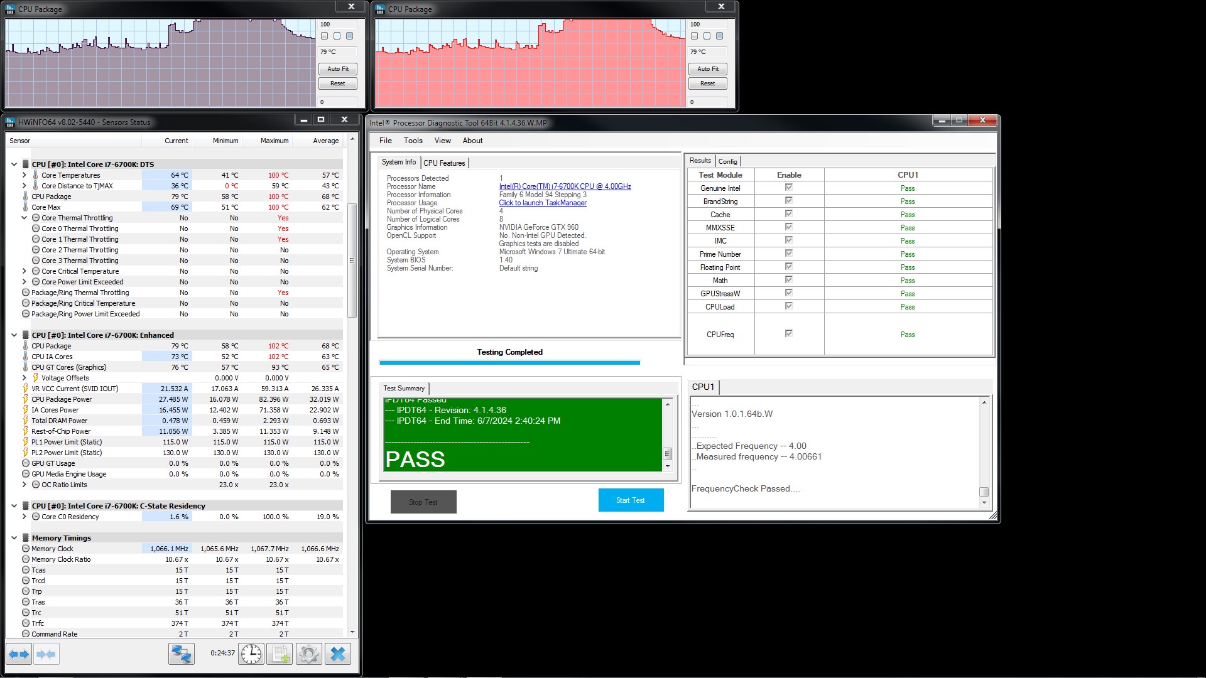This screenshot has width=1206, height=678.
Task: Open the File menu in Intel diagnostic tool
Action: (385, 141)
